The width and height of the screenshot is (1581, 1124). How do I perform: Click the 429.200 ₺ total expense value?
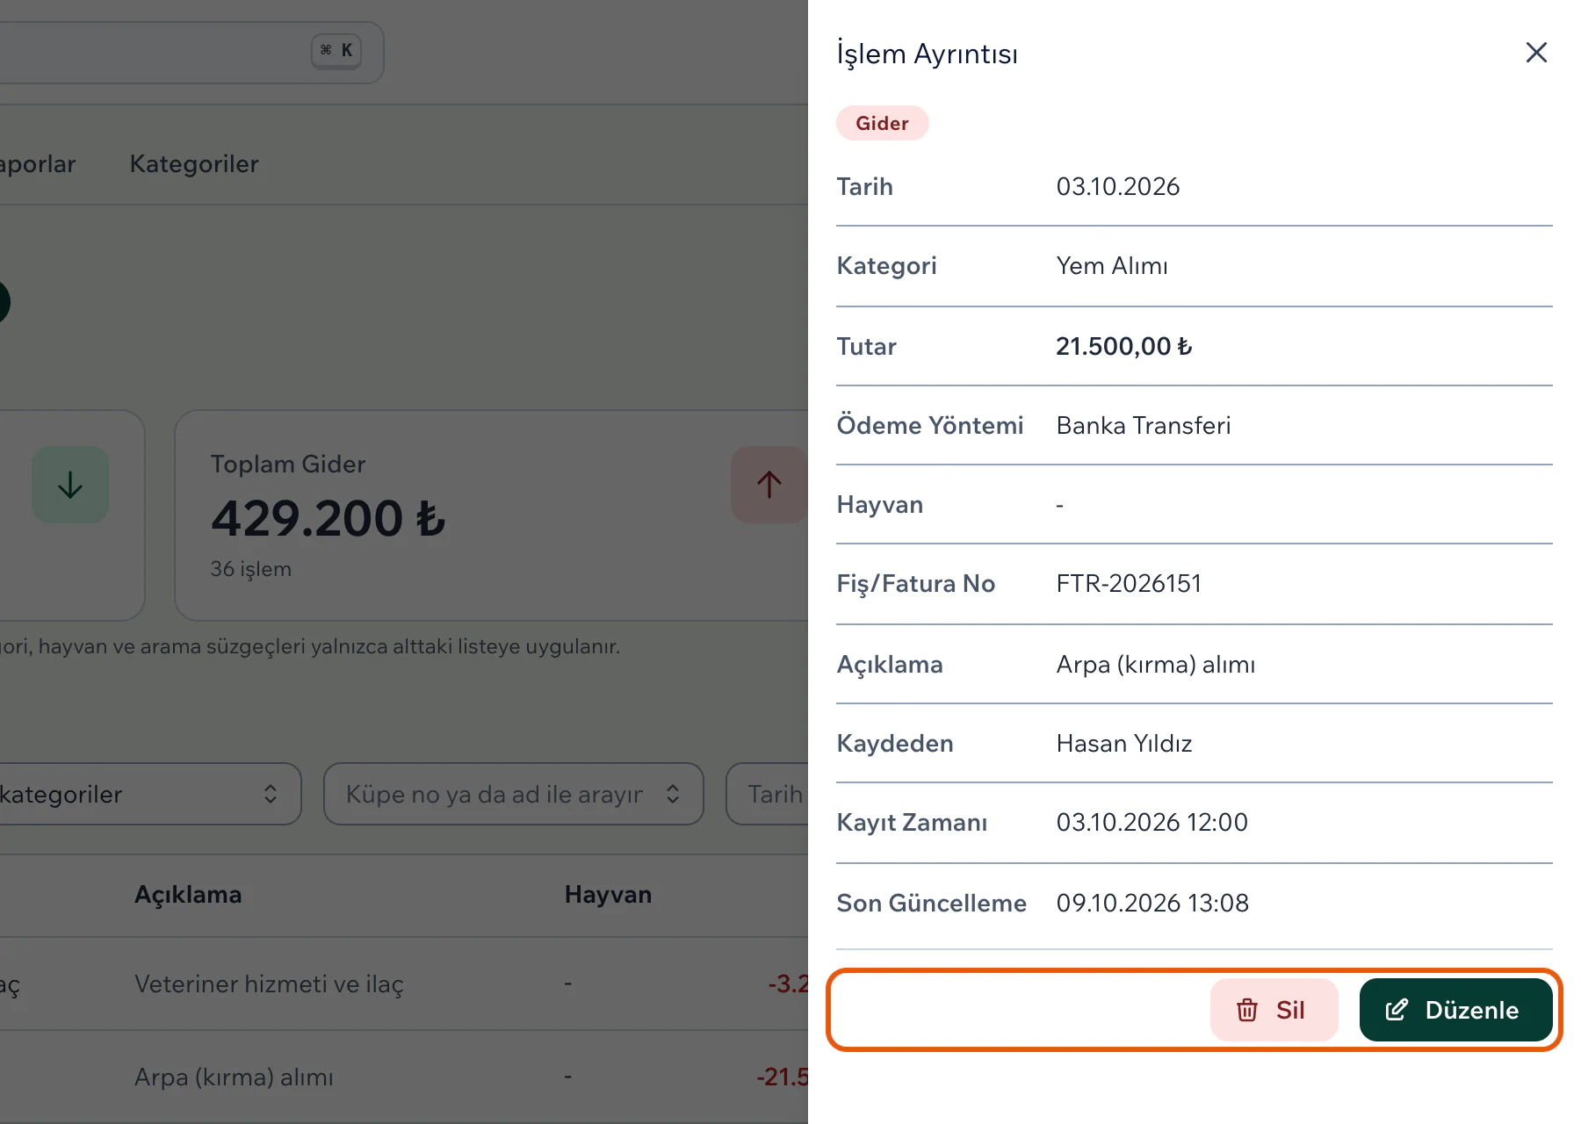click(328, 518)
